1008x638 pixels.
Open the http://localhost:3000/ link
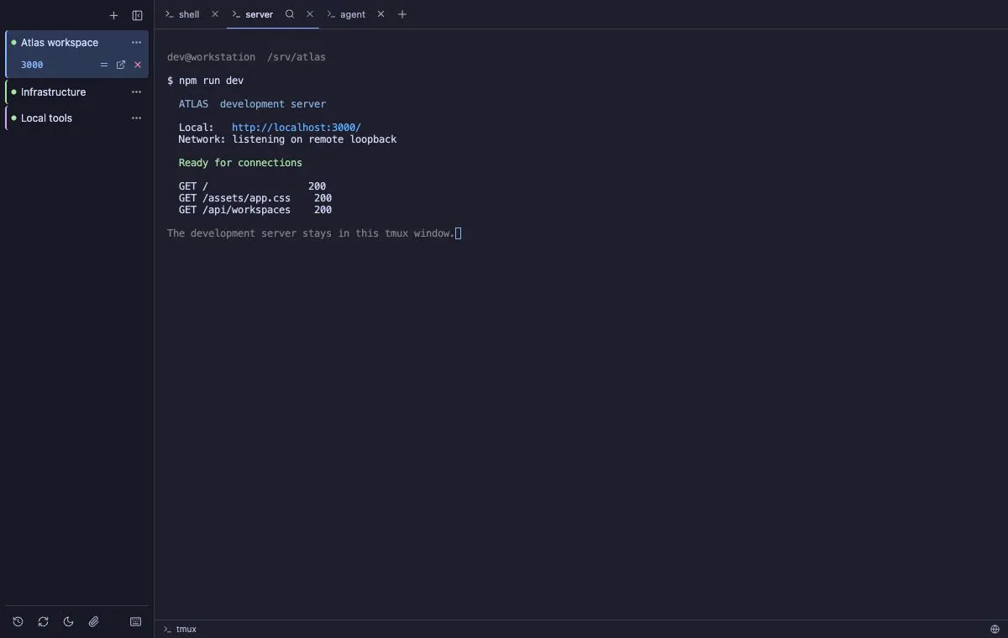coord(297,128)
